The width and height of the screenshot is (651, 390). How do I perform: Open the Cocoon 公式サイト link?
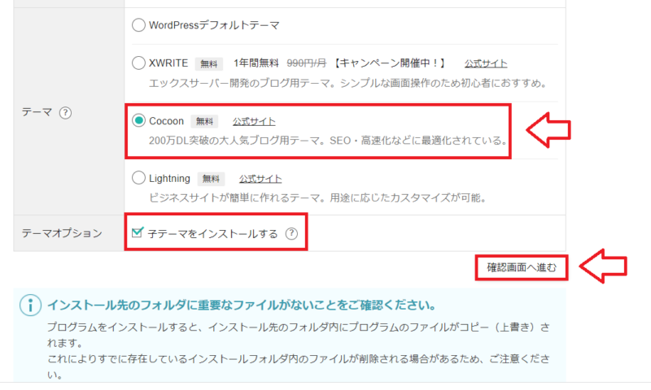click(254, 121)
